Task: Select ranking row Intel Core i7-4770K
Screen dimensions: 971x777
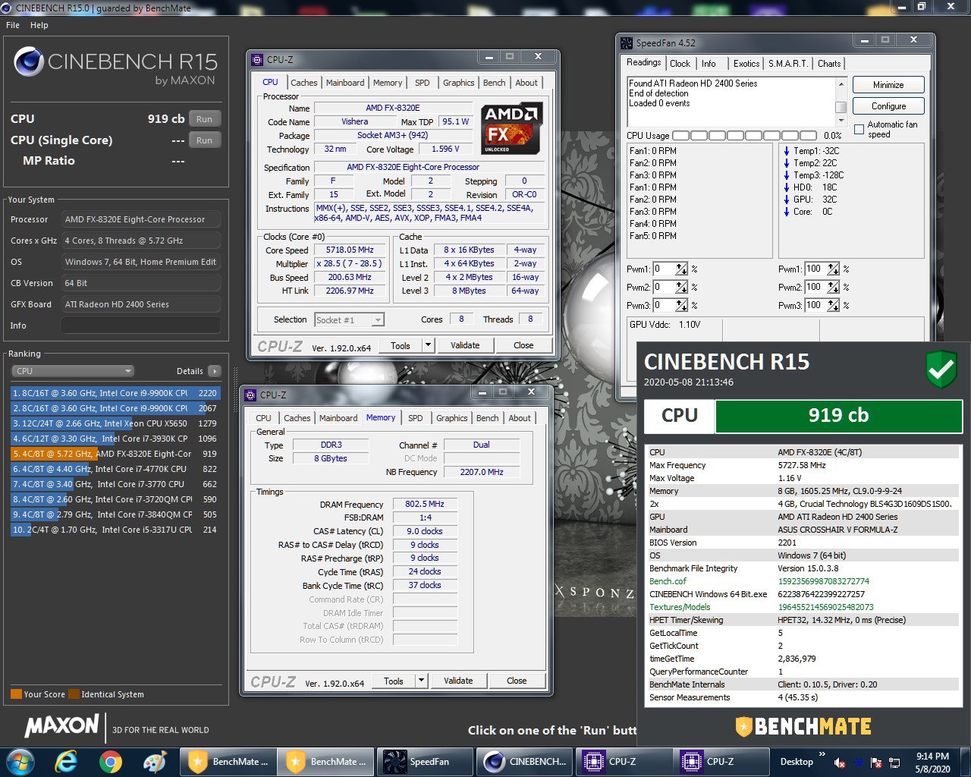Action: point(115,469)
